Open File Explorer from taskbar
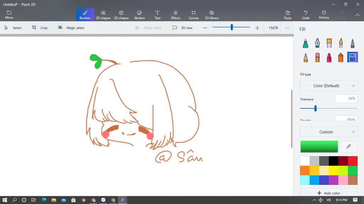This screenshot has width=364, height=204. click(54, 200)
